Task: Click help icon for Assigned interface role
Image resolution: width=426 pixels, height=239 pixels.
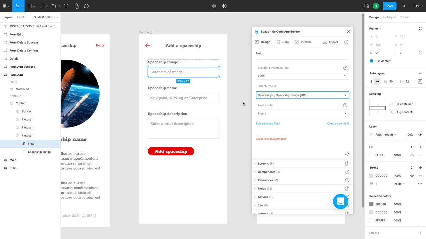Action: (345, 68)
